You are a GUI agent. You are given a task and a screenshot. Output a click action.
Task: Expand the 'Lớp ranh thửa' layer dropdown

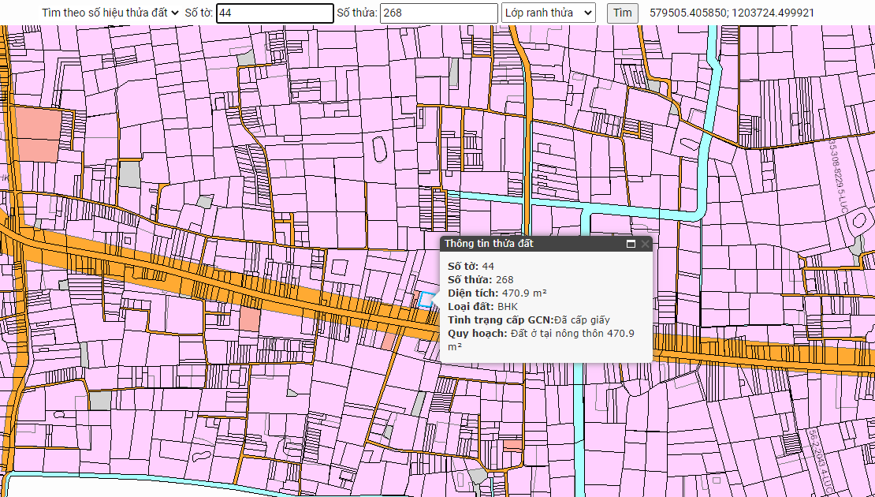(x=548, y=13)
